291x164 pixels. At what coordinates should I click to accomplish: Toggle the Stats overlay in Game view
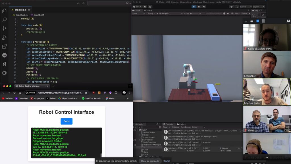(x=237, y=13)
